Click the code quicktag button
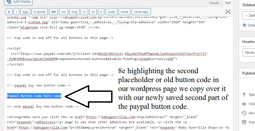This screenshot has width=255, height=131. [111, 12]
